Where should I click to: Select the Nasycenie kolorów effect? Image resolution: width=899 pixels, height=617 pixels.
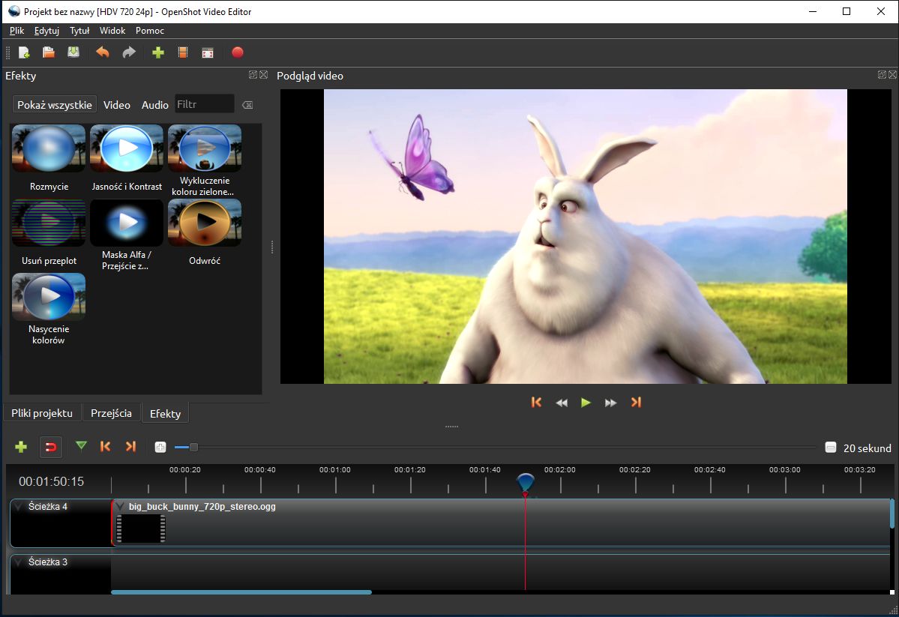point(49,296)
